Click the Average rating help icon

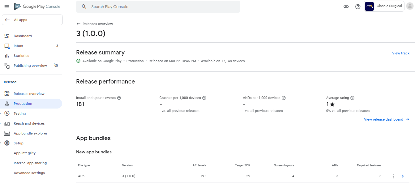point(352,98)
